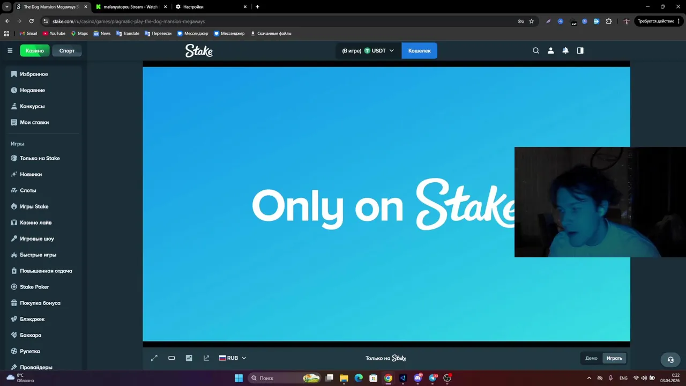Open Мои ставки in sidebar
The height and width of the screenshot is (386, 686).
(x=34, y=122)
